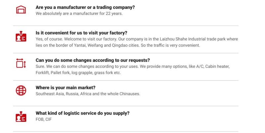This screenshot has height=133, width=265.
Task: Click the red globe main market icon
Action: point(21,91)
